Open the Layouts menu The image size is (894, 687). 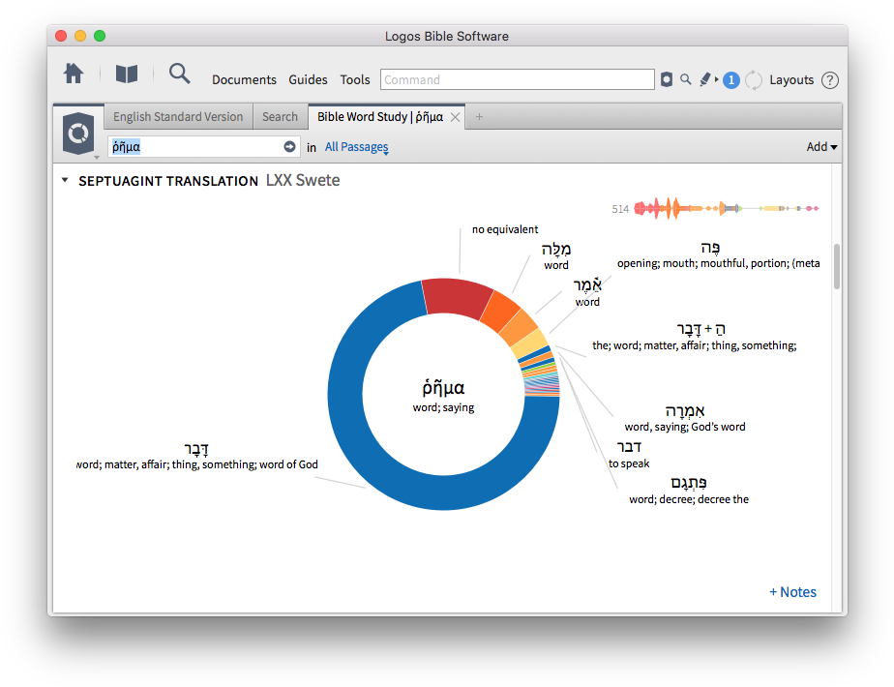[791, 79]
